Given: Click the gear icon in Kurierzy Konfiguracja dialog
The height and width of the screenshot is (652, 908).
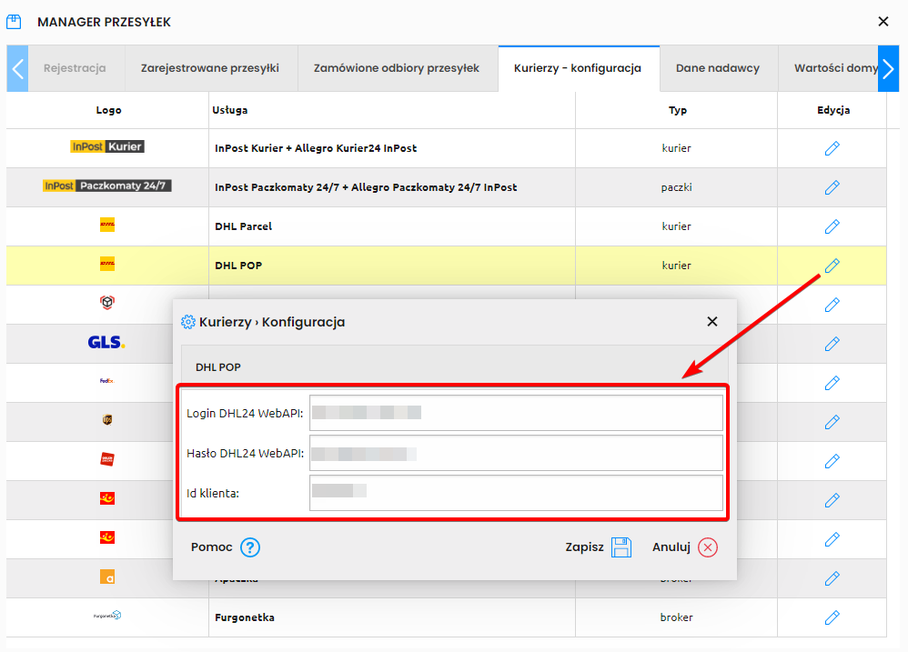Looking at the screenshot, I should 187,322.
